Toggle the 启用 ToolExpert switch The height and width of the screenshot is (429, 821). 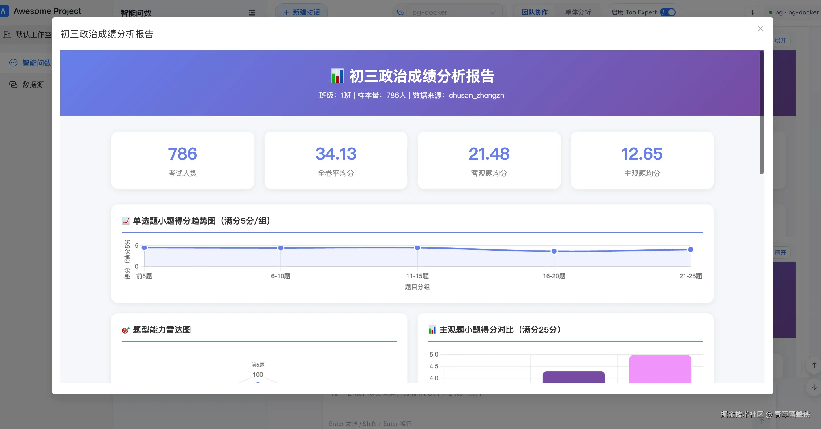(668, 12)
